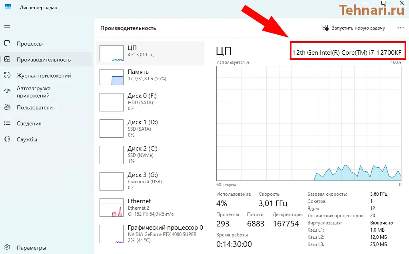Click the 6883 threads count value
409x254 pixels.
pos(255,224)
